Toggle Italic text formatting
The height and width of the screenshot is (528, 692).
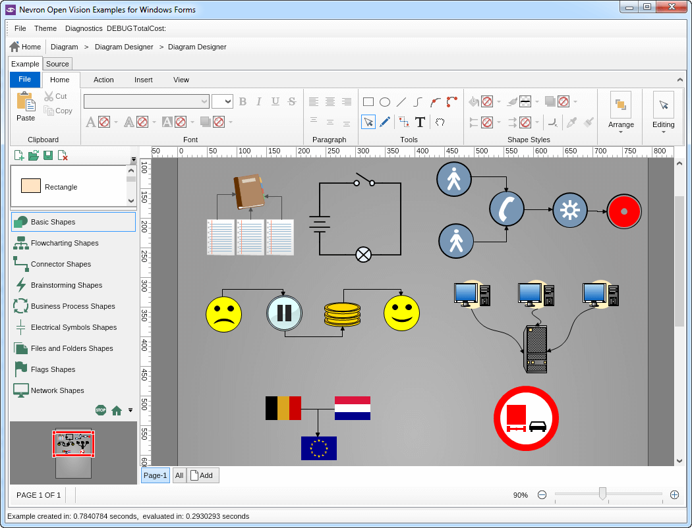coord(259,101)
